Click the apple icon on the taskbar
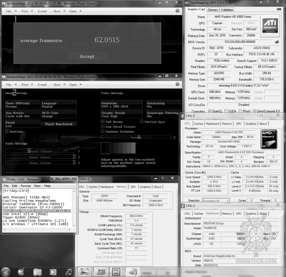 (x=21, y=272)
